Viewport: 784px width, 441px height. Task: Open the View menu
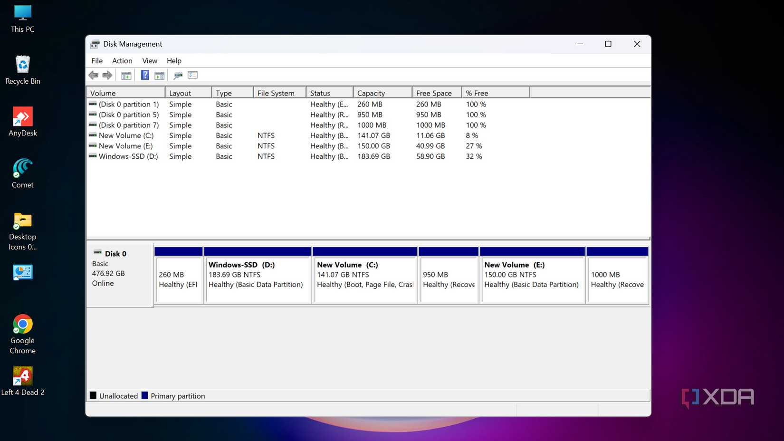click(x=150, y=61)
